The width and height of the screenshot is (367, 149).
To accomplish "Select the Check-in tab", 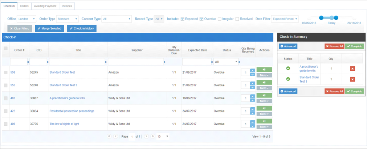I will [x=9, y=6].
